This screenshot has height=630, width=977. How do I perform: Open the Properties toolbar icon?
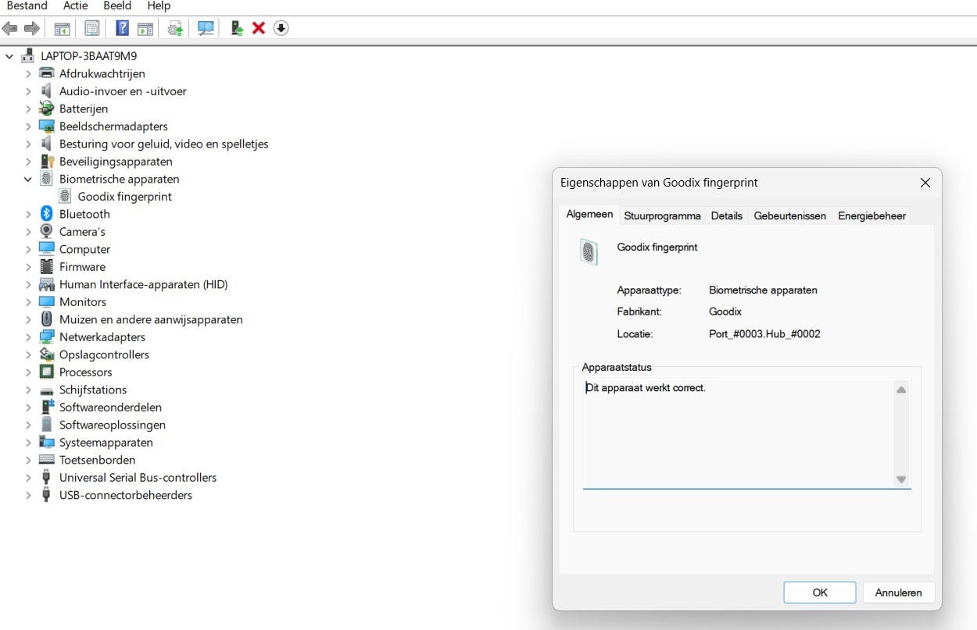[x=92, y=29]
